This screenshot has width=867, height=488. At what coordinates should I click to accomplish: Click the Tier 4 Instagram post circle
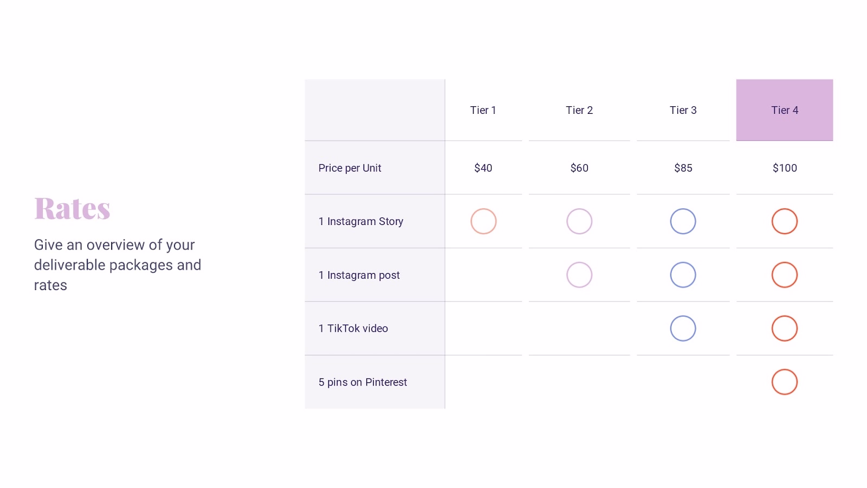[784, 275]
